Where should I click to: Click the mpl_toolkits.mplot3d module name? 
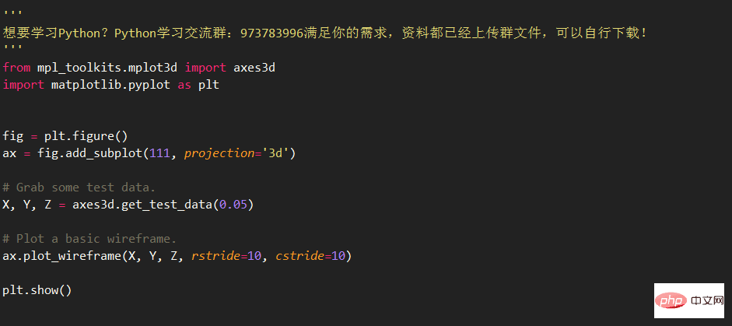pyautogui.click(x=107, y=68)
